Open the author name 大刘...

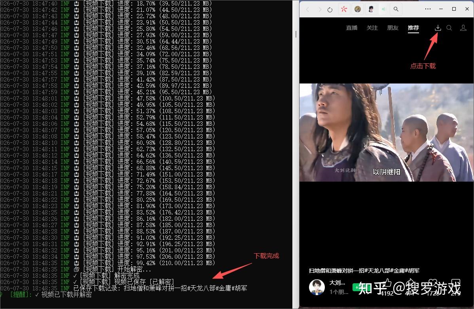click(337, 283)
